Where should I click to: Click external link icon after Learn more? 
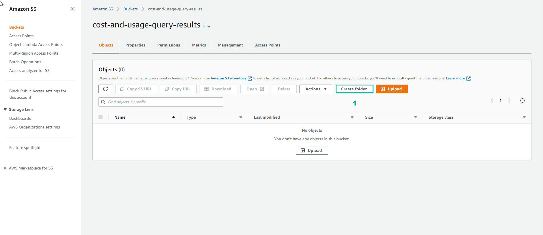468,79
